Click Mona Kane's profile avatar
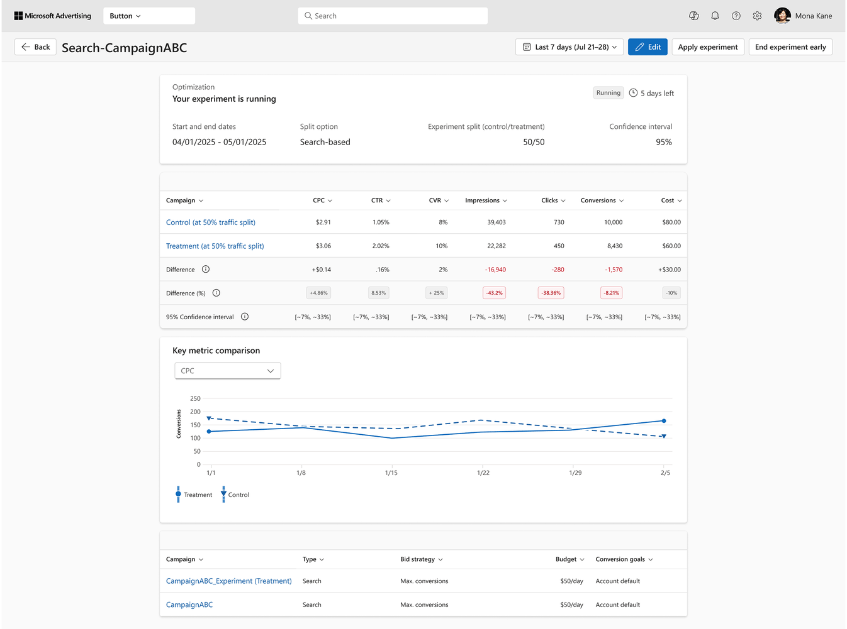 [x=782, y=16]
